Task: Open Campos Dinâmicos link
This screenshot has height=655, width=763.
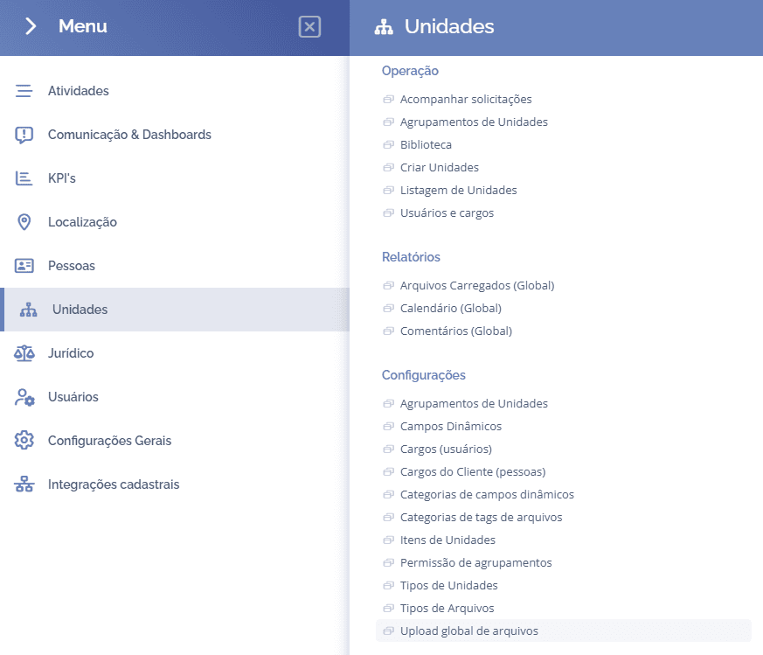Action: 451,427
